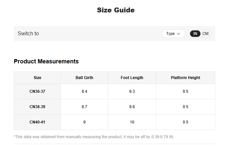Image resolution: width=226 pixels, height=147 pixels.
Task: Click the Foot Length column header
Action: pyautogui.click(x=132, y=78)
